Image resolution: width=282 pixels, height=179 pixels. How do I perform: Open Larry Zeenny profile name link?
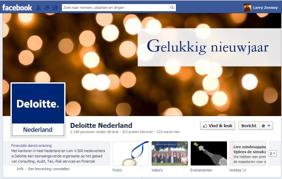click(265, 8)
